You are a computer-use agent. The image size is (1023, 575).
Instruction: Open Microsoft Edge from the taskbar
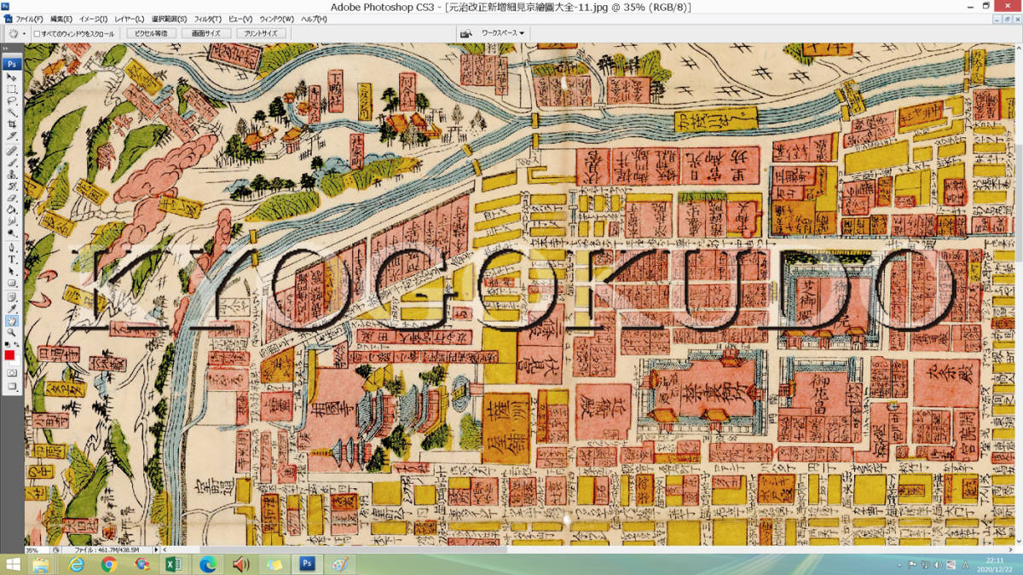207,565
